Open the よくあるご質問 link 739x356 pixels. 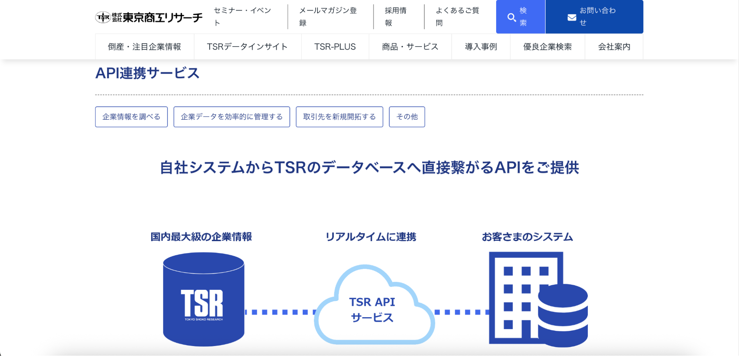[458, 17]
